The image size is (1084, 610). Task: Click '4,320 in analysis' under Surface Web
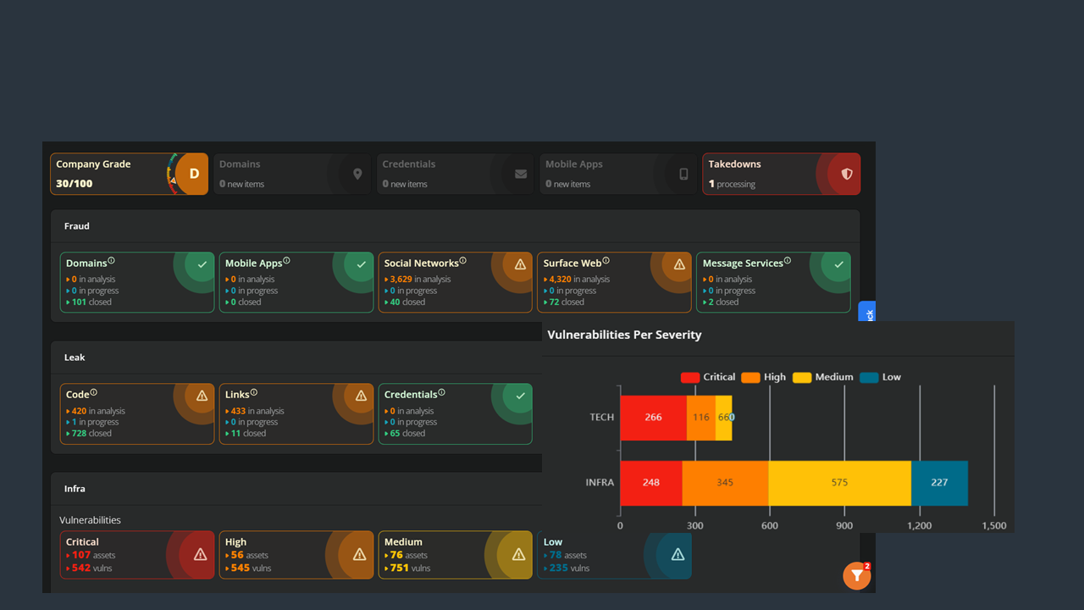tap(579, 279)
